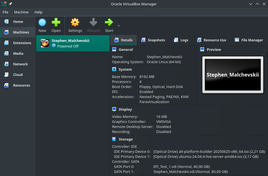268x176 pixels.
Task: Open the Machine menu
Action: coord(21,12)
